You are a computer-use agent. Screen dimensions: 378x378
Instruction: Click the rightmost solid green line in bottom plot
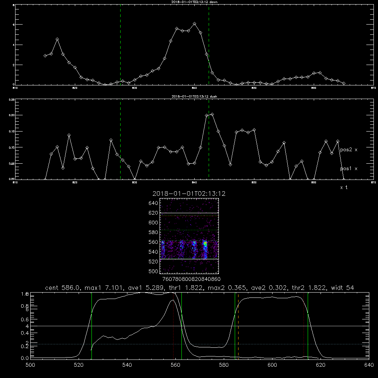308,326
